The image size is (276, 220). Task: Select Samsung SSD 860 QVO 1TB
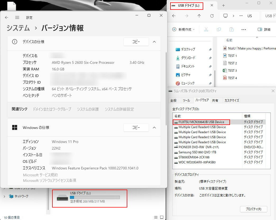219,152
